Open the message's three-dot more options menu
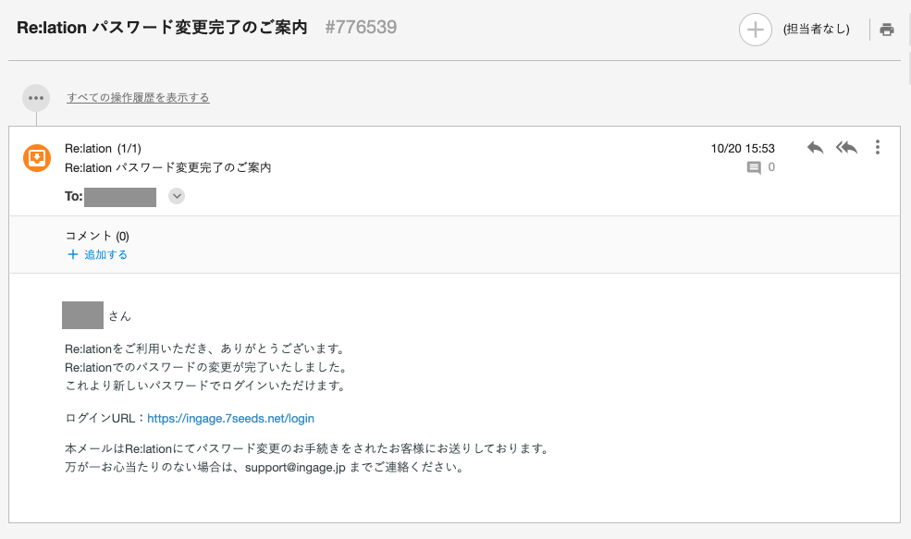 pyautogui.click(x=878, y=148)
